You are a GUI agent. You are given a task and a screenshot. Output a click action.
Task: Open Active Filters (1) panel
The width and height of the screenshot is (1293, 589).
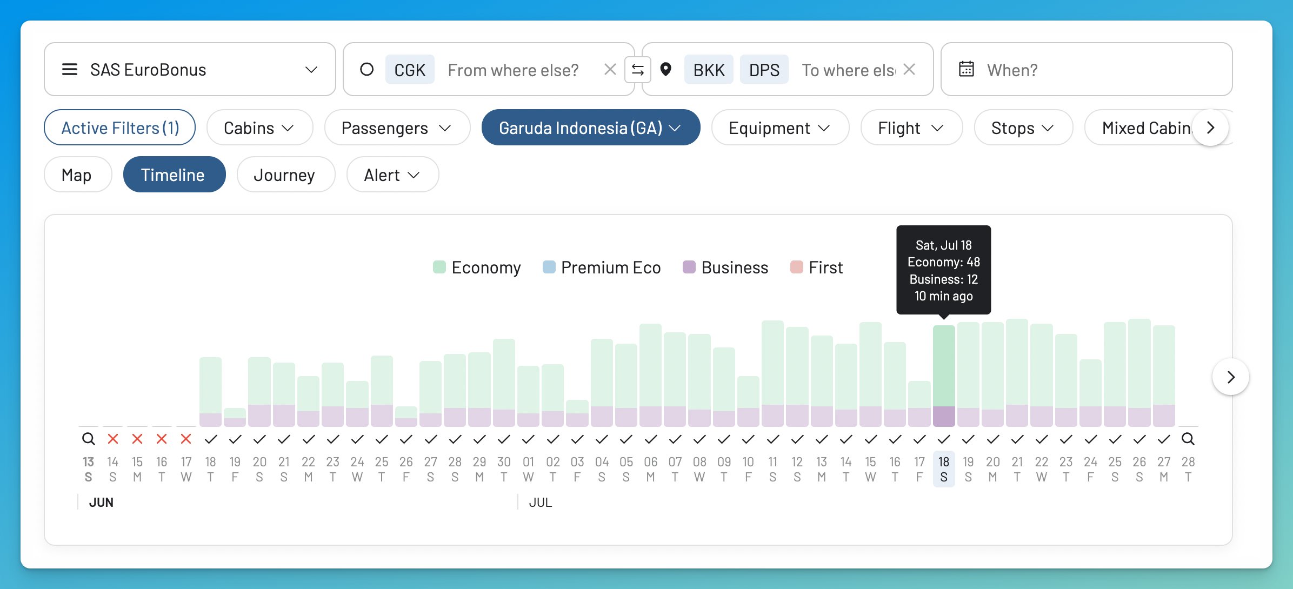coord(119,128)
